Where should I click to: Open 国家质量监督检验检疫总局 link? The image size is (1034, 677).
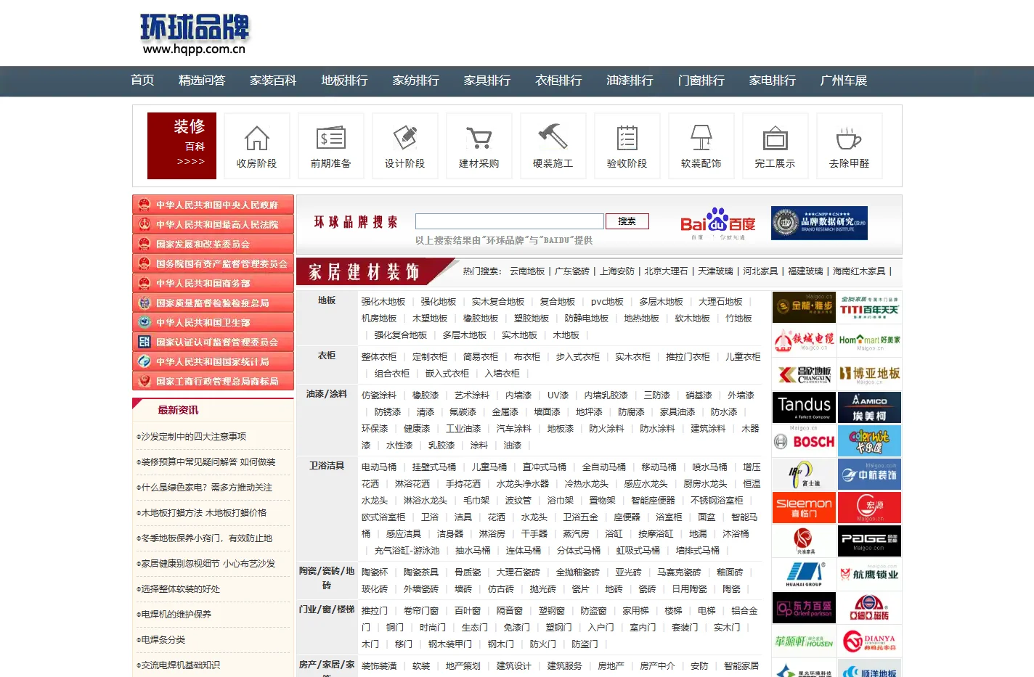(x=213, y=303)
